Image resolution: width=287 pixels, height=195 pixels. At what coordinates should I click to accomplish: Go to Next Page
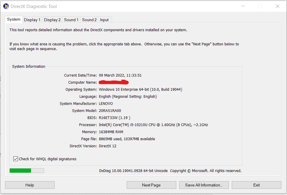click(x=151, y=185)
